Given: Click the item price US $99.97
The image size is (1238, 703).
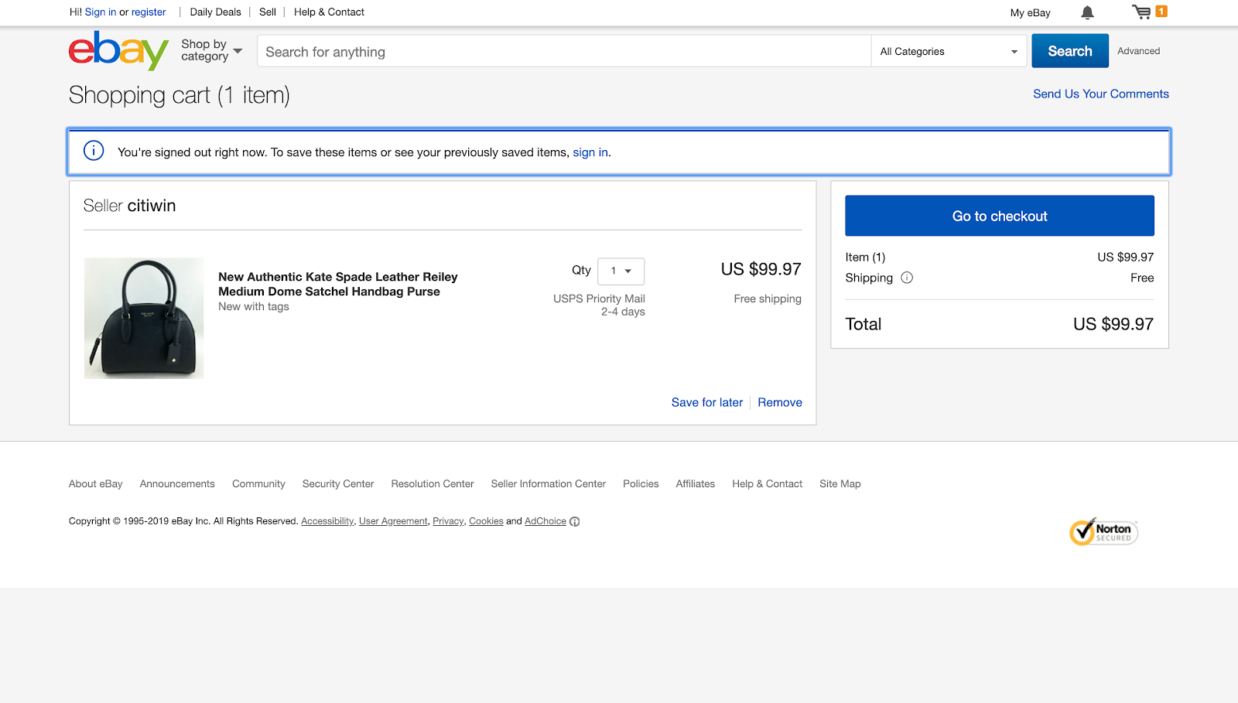Looking at the screenshot, I should point(761,269).
